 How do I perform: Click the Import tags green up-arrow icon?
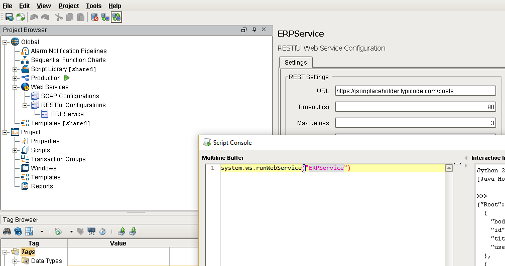coord(121,231)
